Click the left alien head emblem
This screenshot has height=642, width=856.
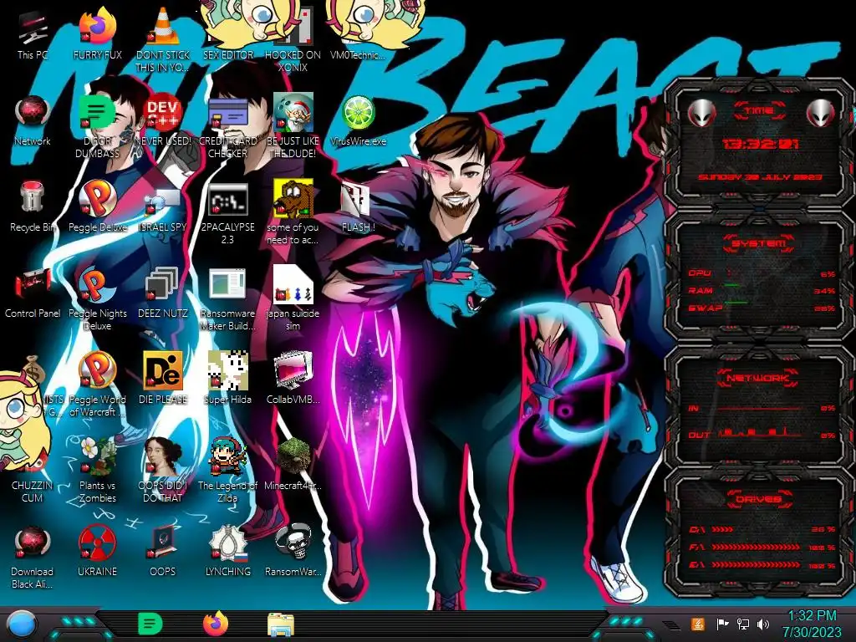tap(701, 114)
